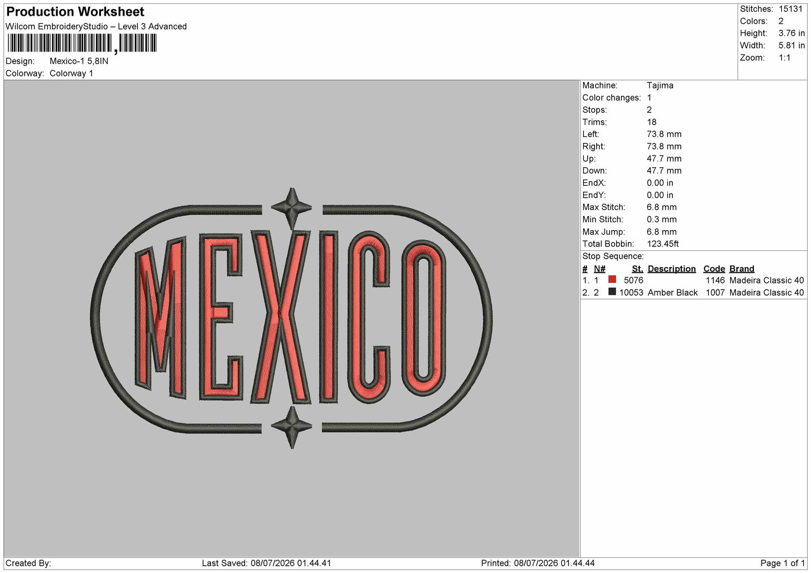The image size is (811, 573).
Task: Click the top star ornament in design
Action: click(292, 208)
